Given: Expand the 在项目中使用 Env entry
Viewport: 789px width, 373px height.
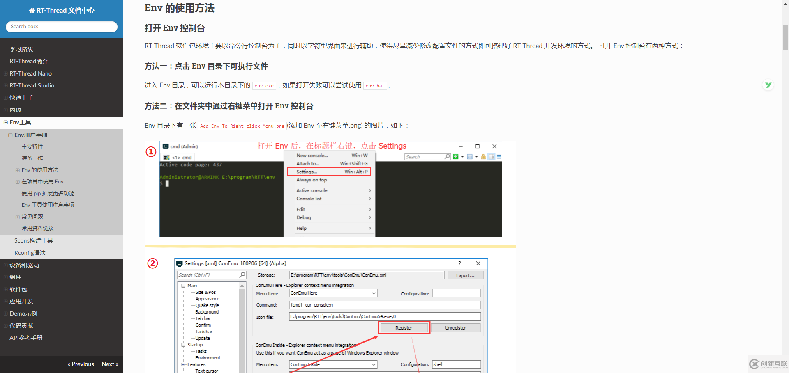Looking at the screenshot, I should (18, 181).
